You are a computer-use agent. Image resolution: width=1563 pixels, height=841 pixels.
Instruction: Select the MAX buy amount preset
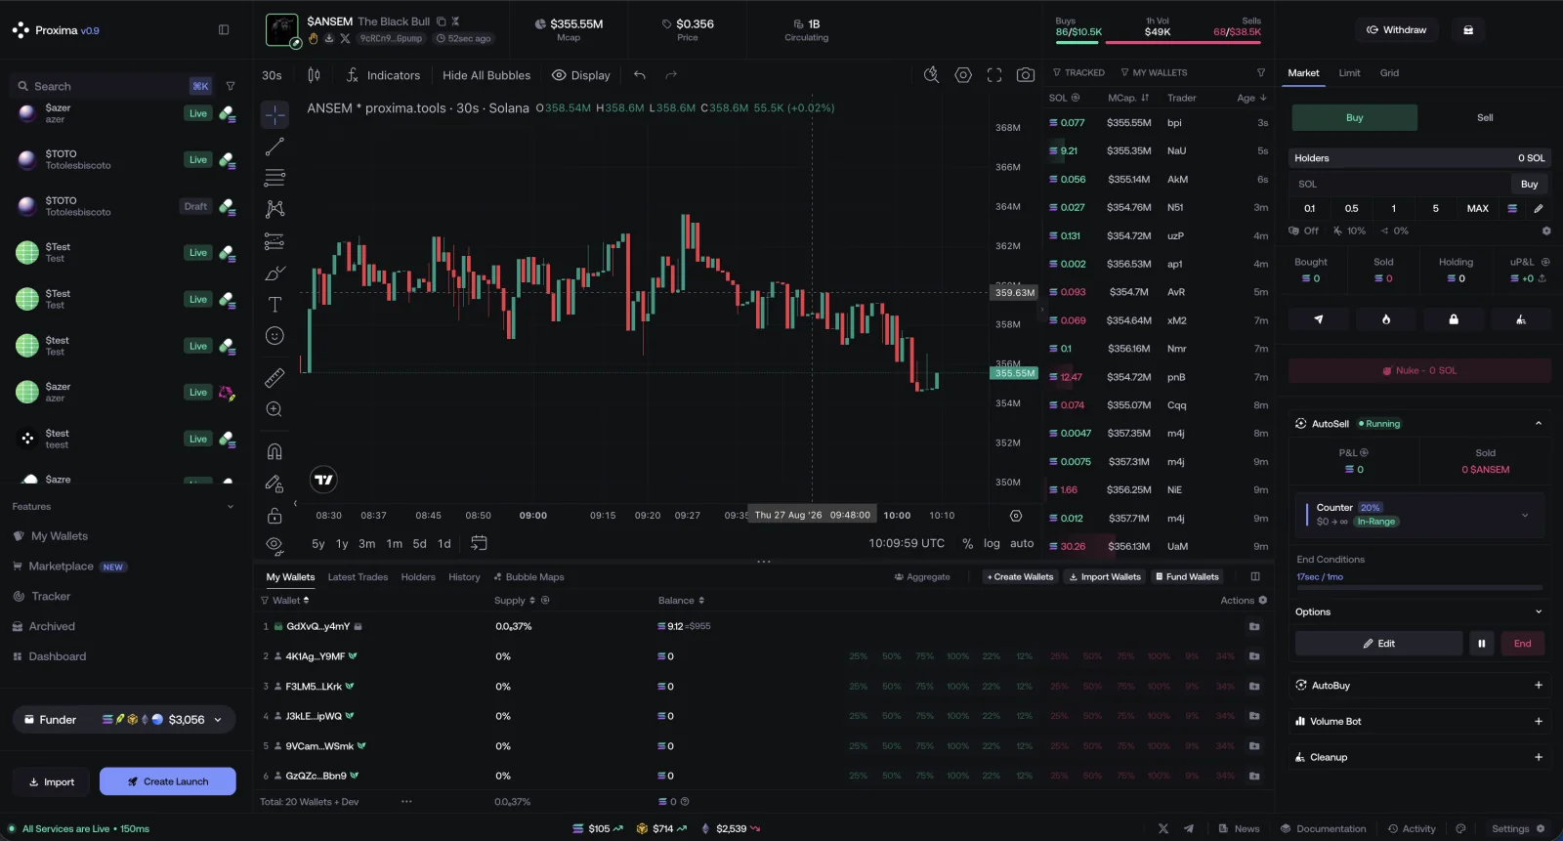pyautogui.click(x=1478, y=208)
